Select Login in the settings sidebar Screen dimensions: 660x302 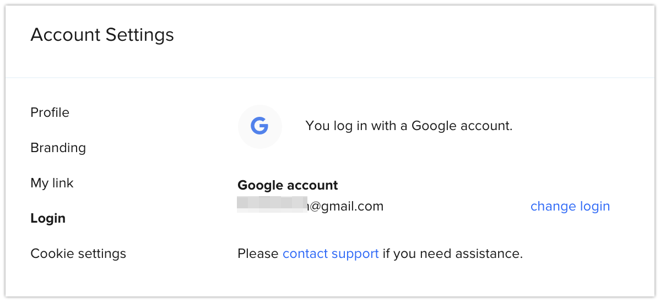(x=48, y=218)
